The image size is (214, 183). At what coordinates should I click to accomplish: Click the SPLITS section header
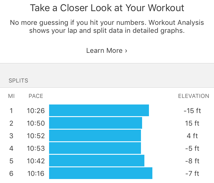point(19,81)
